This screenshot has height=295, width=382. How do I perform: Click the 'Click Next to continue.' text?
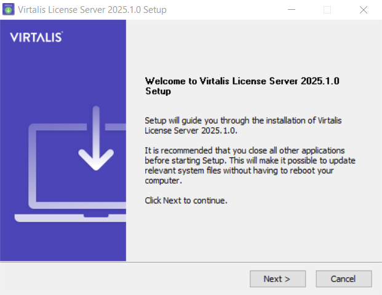point(186,200)
